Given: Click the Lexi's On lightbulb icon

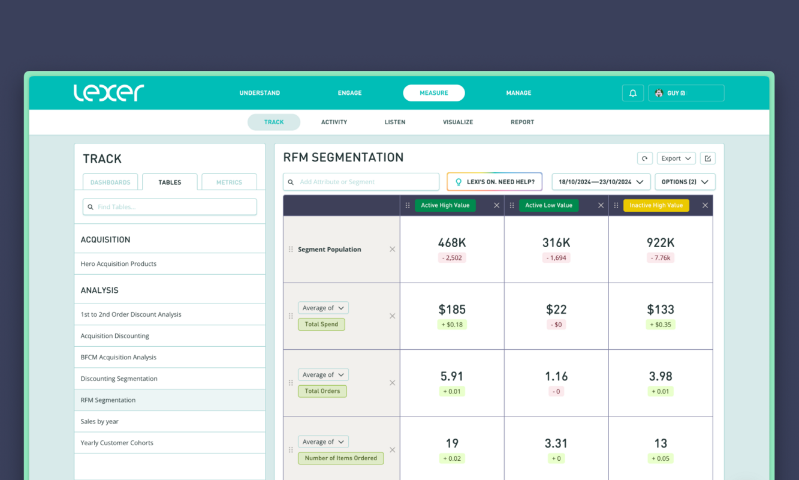Looking at the screenshot, I should click(x=459, y=181).
